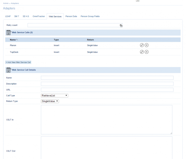
Task: Click inside the XSLT In text area
Action: (107, 120)
